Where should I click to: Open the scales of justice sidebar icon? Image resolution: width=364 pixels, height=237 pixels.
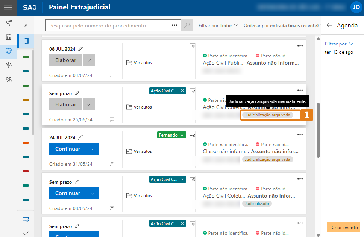tap(9, 65)
